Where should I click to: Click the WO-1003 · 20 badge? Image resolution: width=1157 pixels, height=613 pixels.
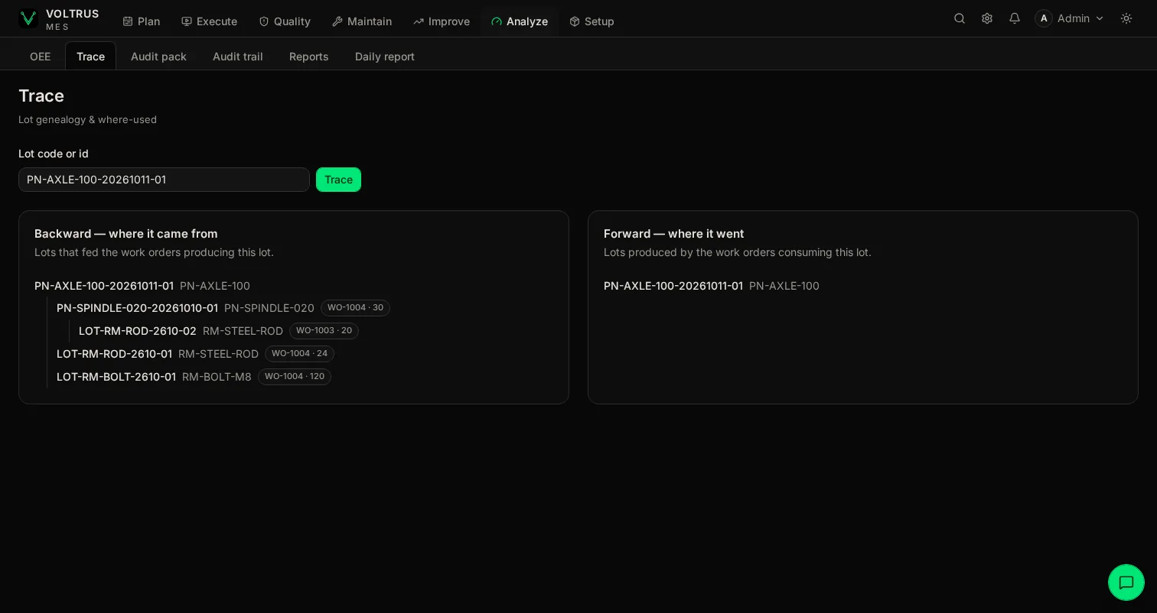coord(324,331)
